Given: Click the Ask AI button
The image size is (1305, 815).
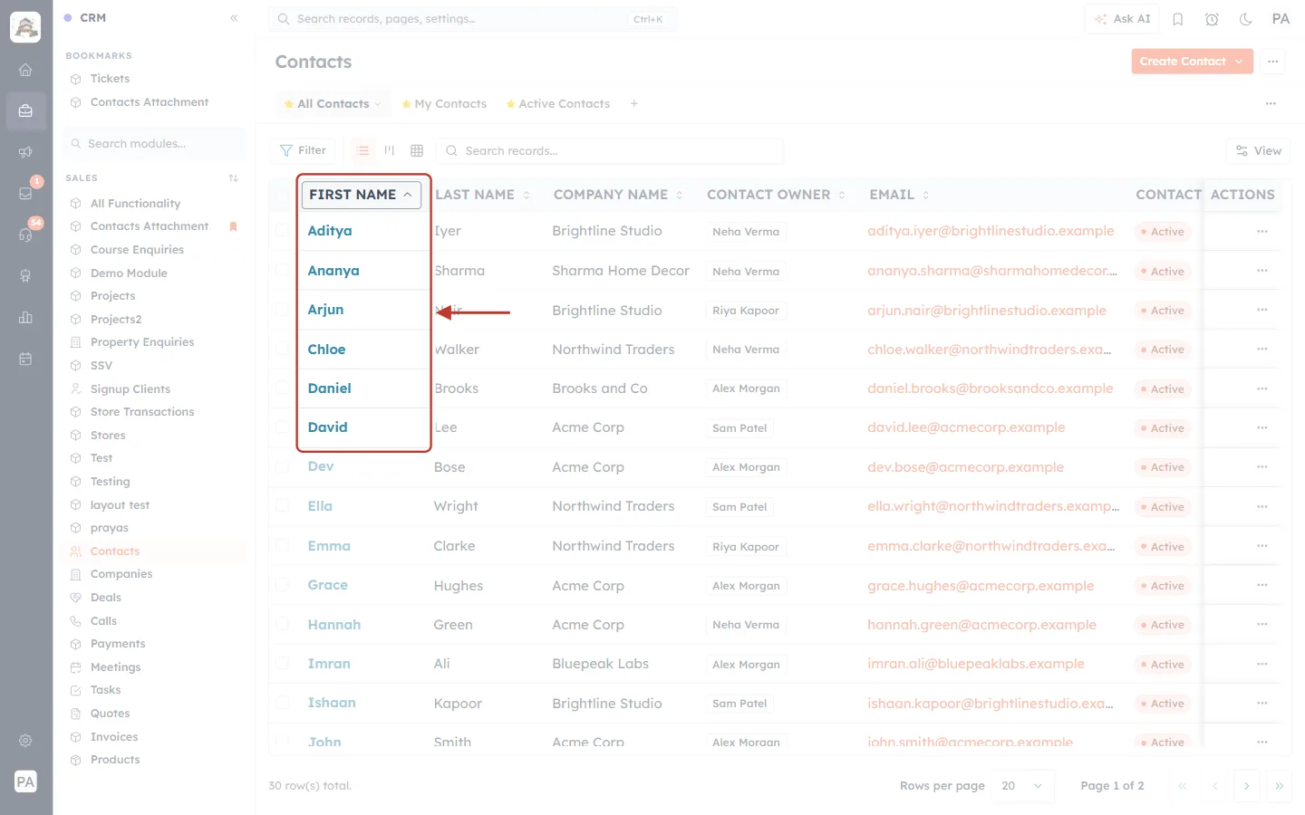Looking at the screenshot, I should pos(1122,19).
